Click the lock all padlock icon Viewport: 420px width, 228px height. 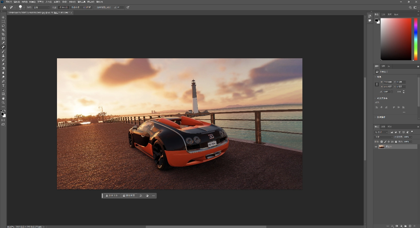pyautogui.click(x=396, y=142)
